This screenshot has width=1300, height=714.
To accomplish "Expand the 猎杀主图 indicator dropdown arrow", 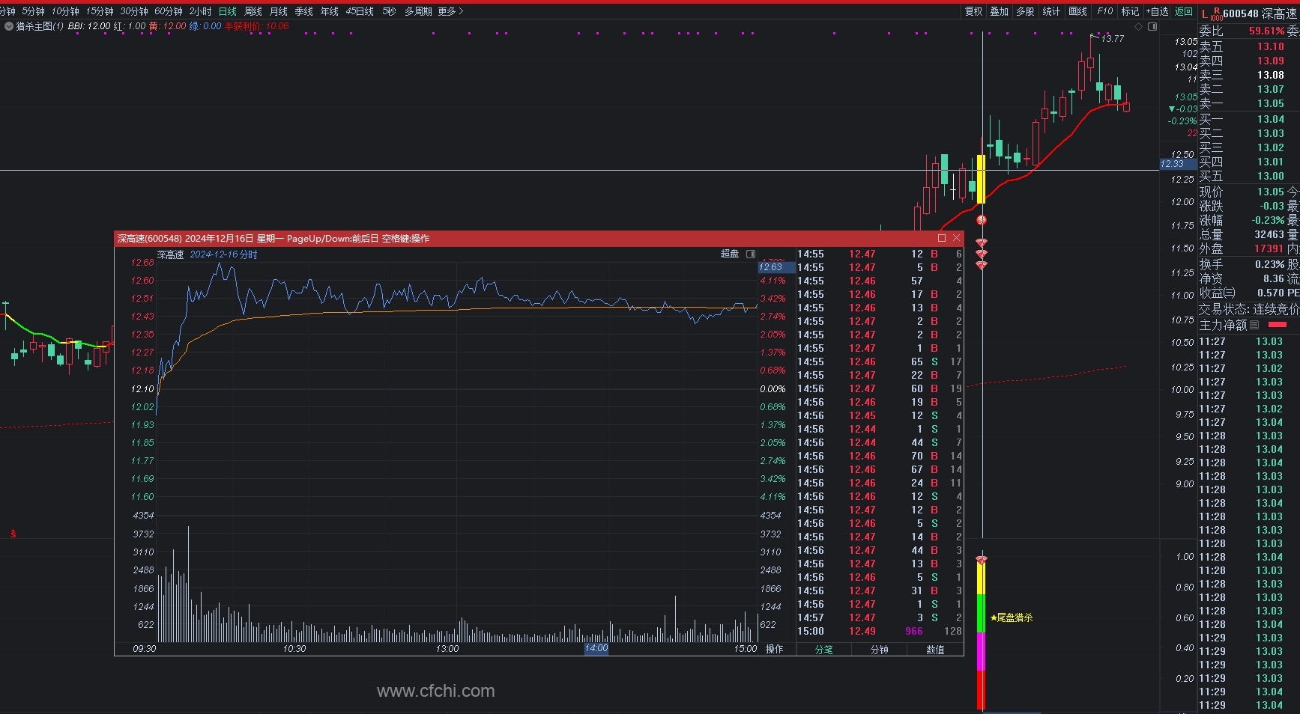I will (8, 26).
